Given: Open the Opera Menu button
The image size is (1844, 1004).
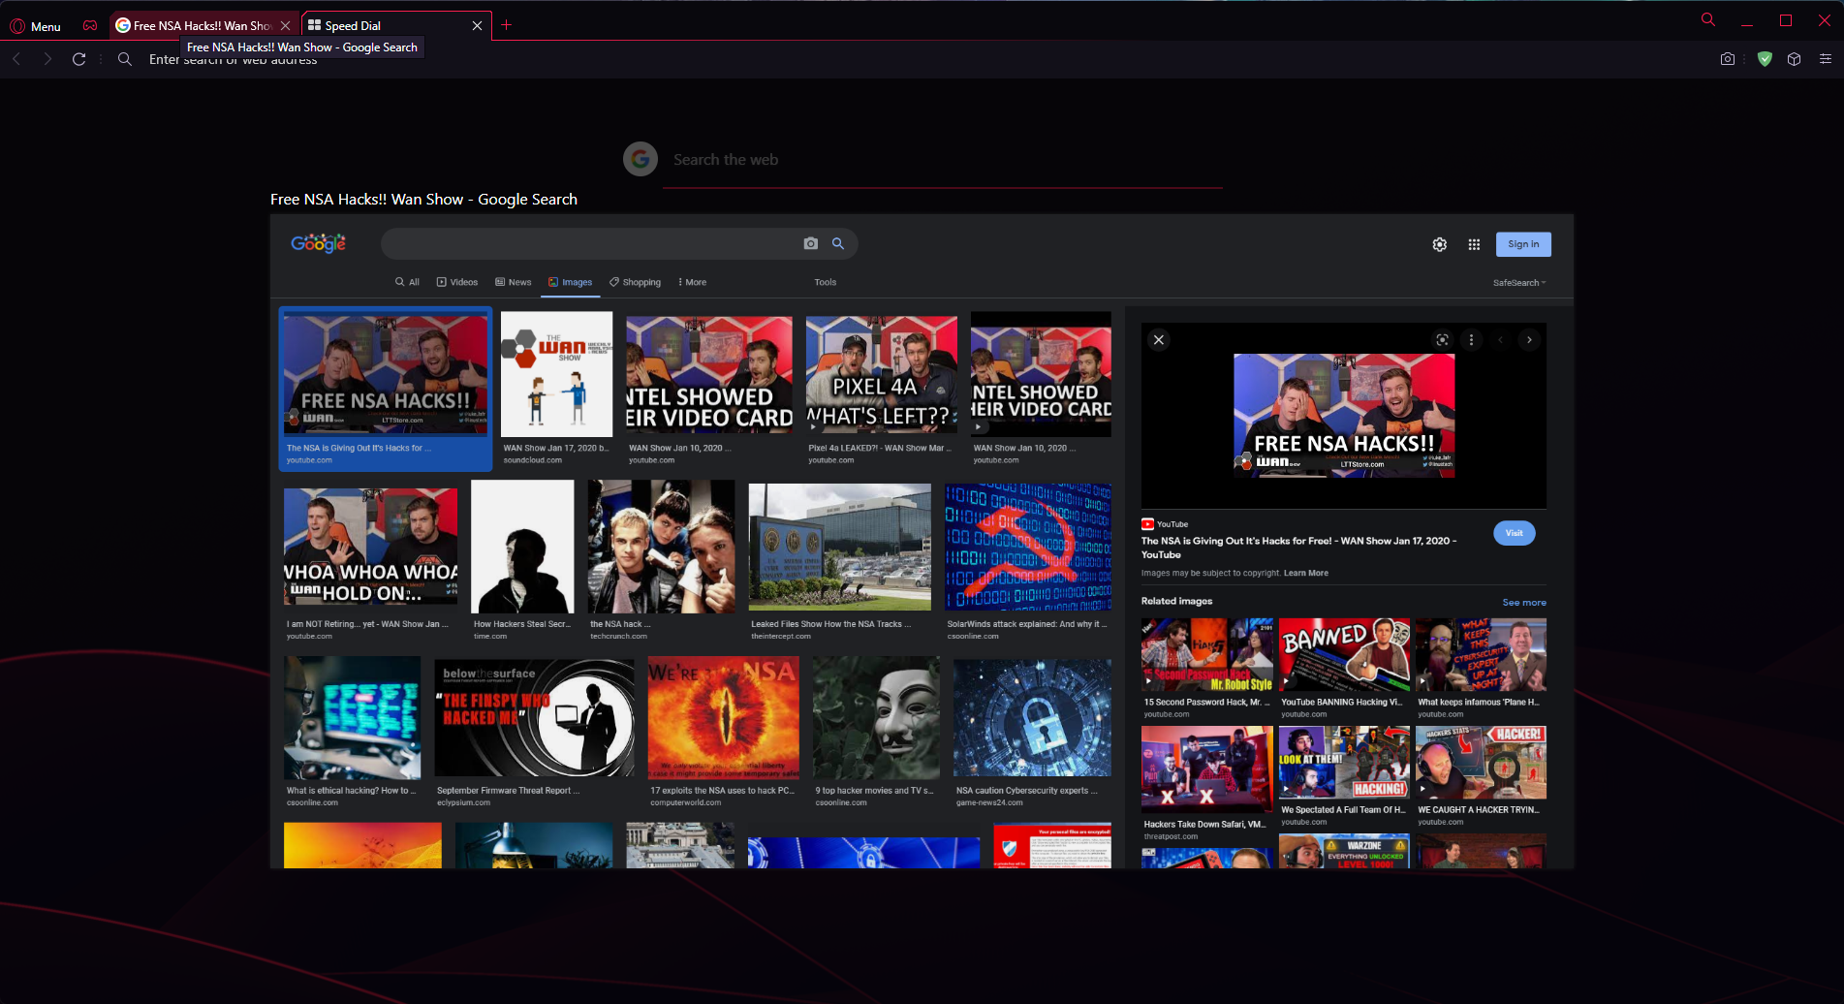Looking at the screenshot, I should (x=36, y=26).
